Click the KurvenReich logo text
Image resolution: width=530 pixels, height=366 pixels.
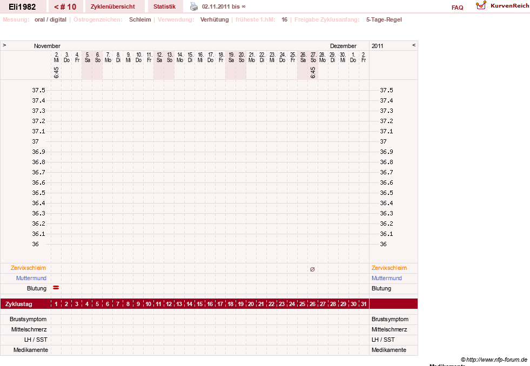point(509,6)
